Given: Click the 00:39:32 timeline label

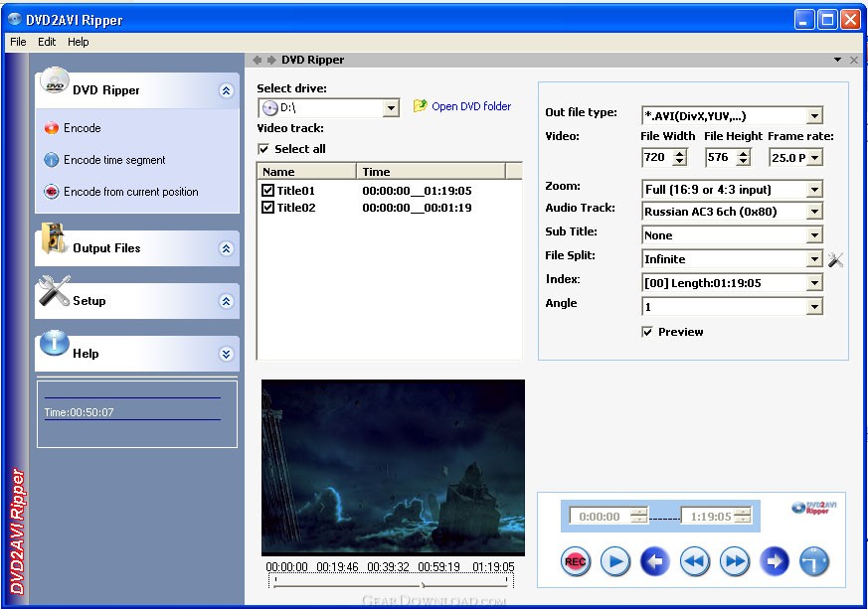Looking at the screenshot, I should pyautogui.click(x=388, y=567).
